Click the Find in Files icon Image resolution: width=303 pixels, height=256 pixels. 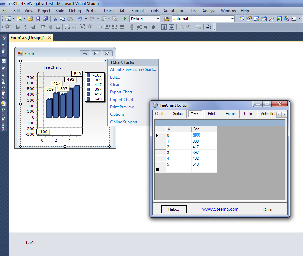pyautogui.click(x=167, y=19)
